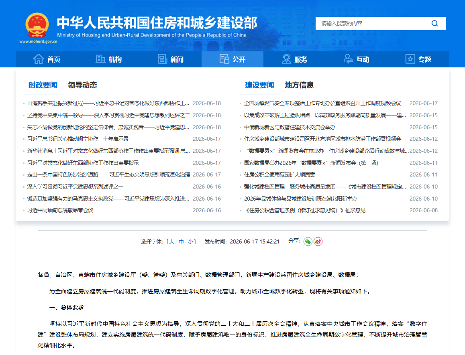Open article 锻造更加坚强有力的马克思主义执政党
This screenshot has height=355, width=465.
tap(108, 199)
